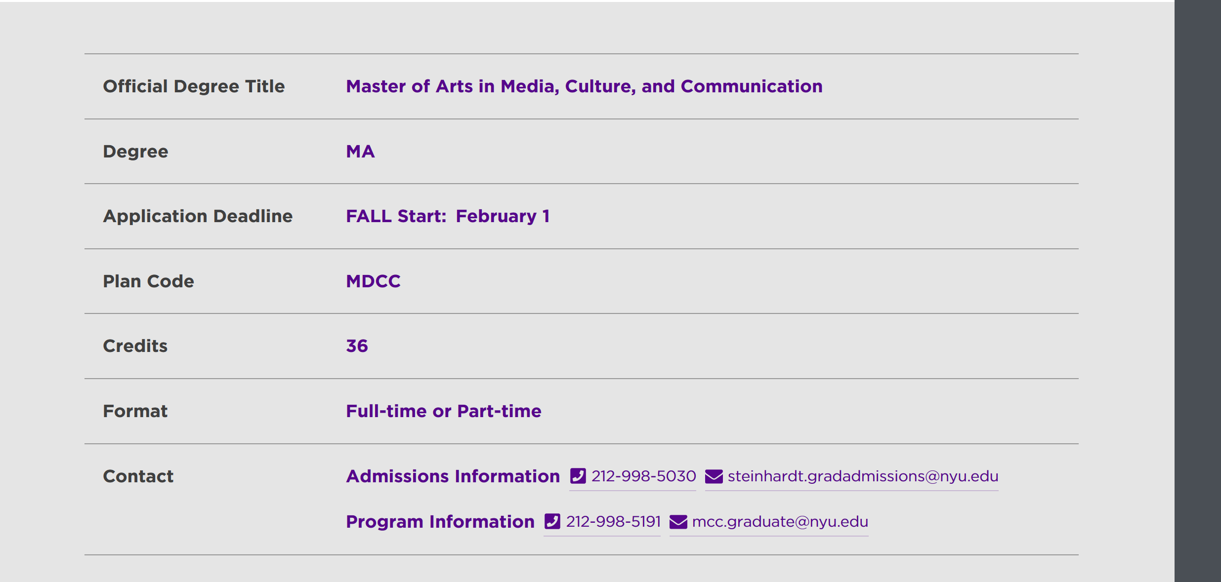The height and width of the screenshot is (582, 1221).
Task: Call admissions number 212-998-5030
Action: click(643, 476)
